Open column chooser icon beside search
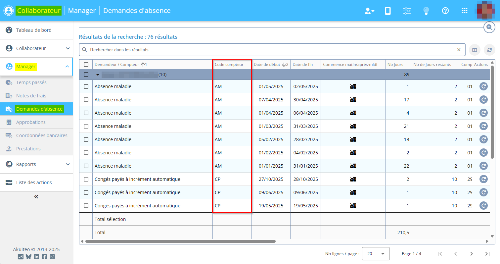This screenshot has width=500, height=264. pos(475,50)
